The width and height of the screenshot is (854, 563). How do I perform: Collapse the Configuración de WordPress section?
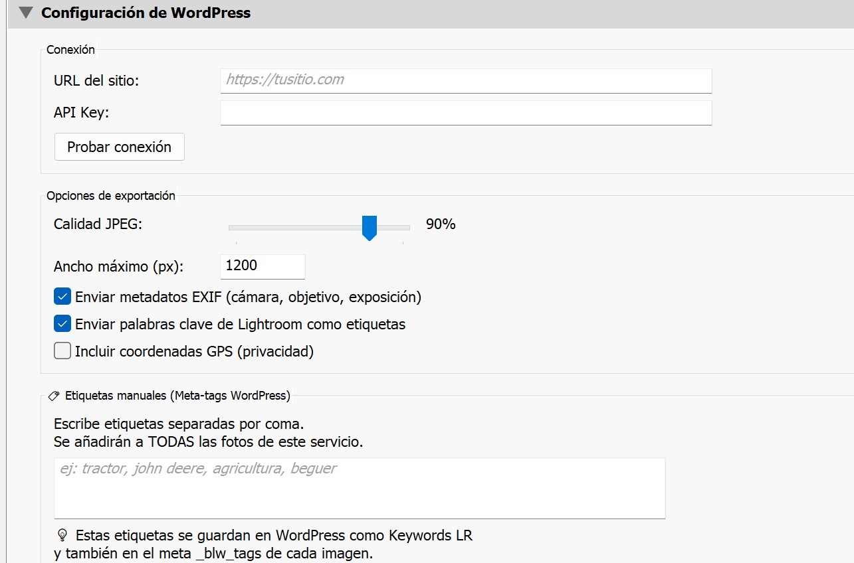coord(26,13)
